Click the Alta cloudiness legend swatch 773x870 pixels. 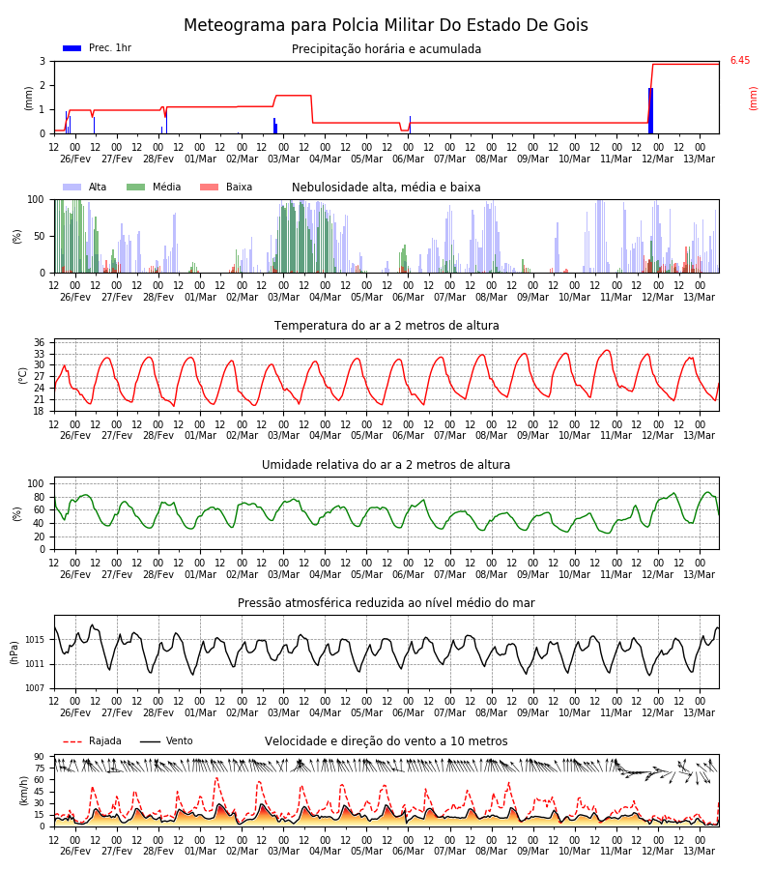pos(72,187)
